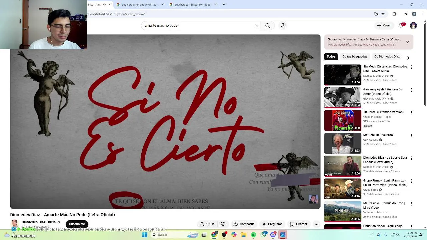Open the Chrome profile avatar
This screenshot has height=240, width=427.
pyautogui.click(x=414, y=14)
